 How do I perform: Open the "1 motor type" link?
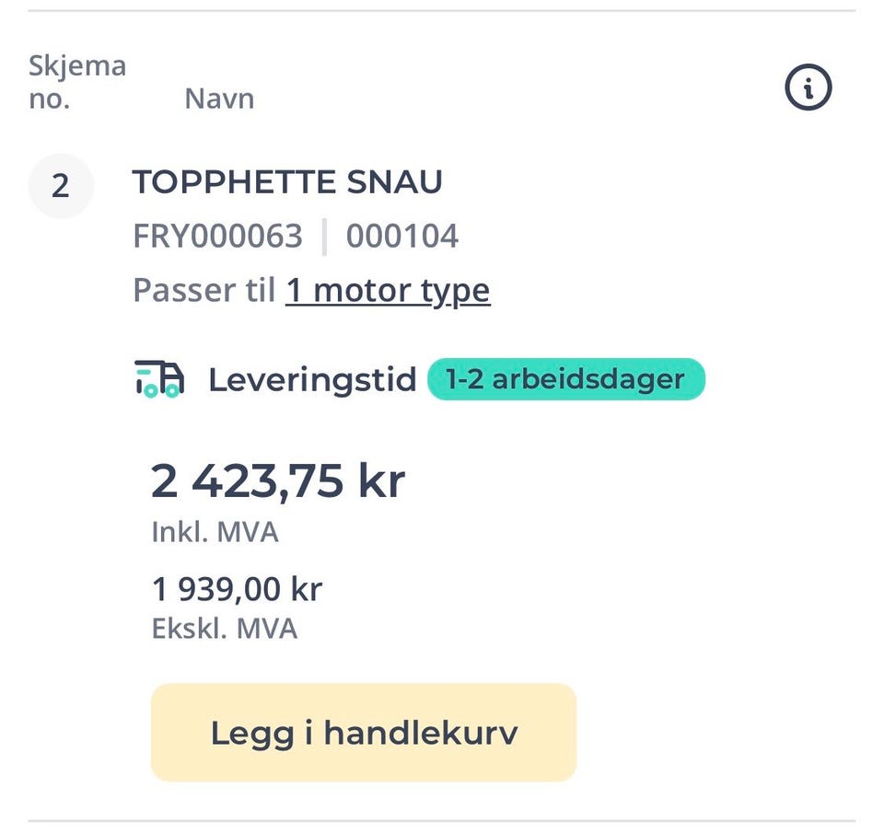pos(388,291)
